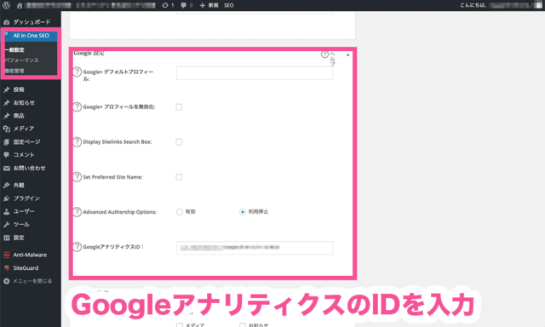Open コメント in the sidebar

24,155
